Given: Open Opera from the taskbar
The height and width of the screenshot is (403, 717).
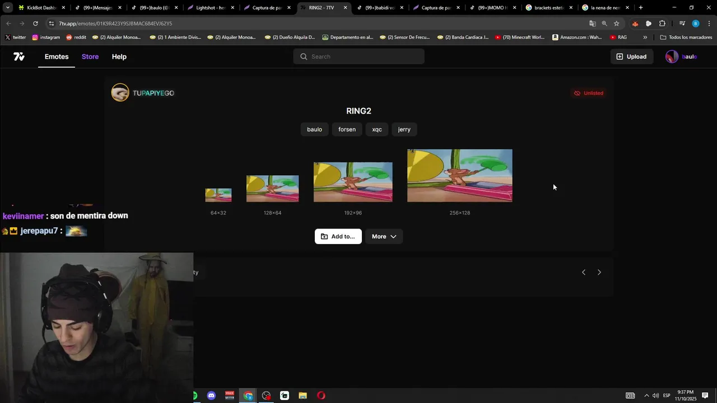Looking at the screenshot, I should click(321, 396).
